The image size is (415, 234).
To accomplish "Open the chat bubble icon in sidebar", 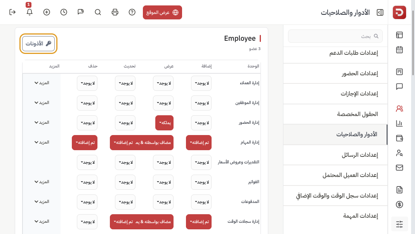I will pyautogui.click(x=399, y=87).
